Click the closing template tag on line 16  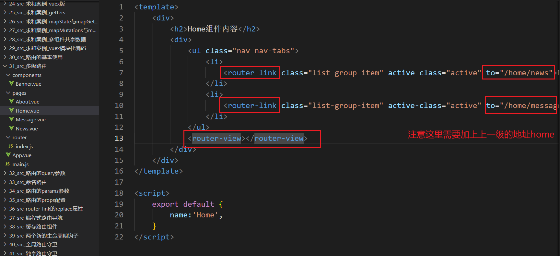158,171
